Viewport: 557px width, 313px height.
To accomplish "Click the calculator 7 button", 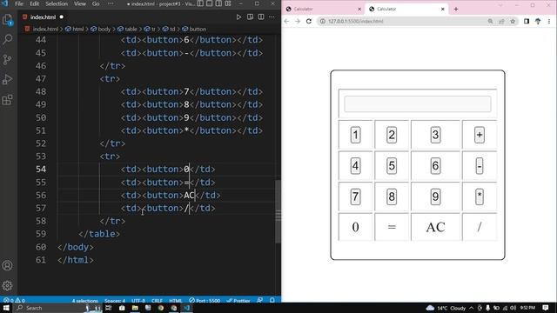I will [355, 196].
